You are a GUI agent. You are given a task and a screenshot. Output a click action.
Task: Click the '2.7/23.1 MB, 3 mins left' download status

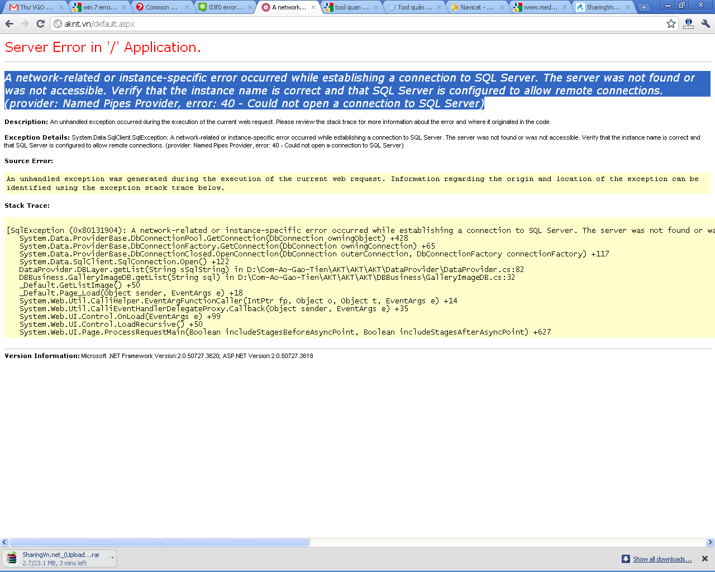pos(55,563)
